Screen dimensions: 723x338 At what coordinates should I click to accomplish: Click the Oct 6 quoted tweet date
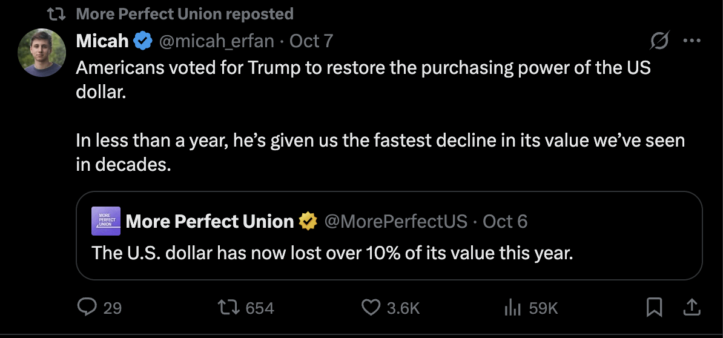coord(505,221)
